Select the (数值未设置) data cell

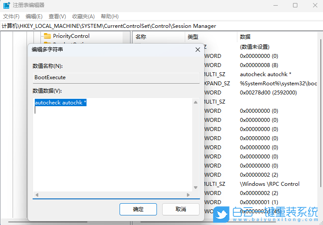(255, 47)
